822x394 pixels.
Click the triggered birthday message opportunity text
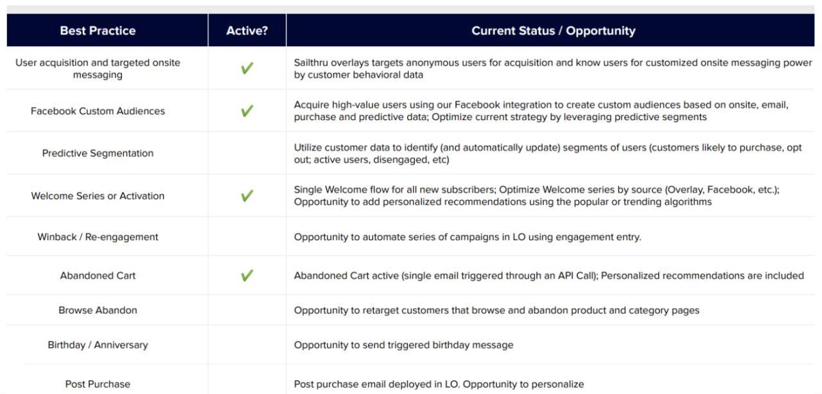coord(403,345)
